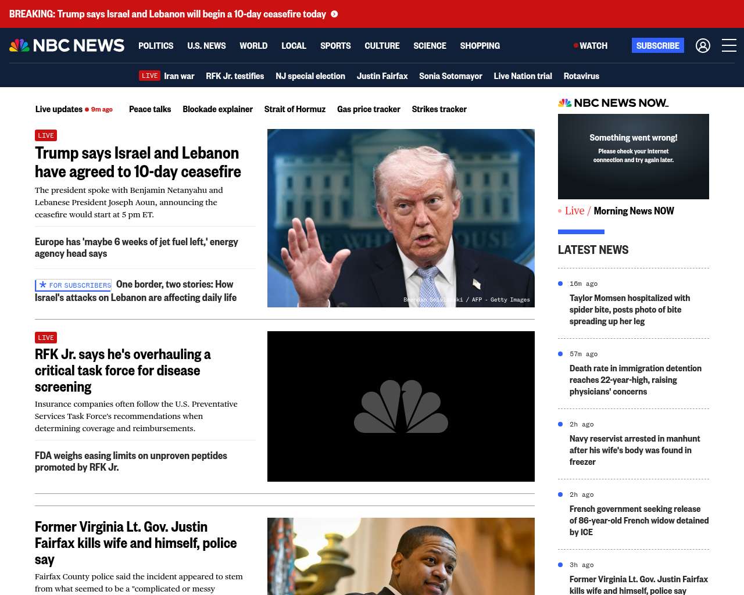
Task: Open the Live Nation trial topic
Action: click(x=523, y=76)
